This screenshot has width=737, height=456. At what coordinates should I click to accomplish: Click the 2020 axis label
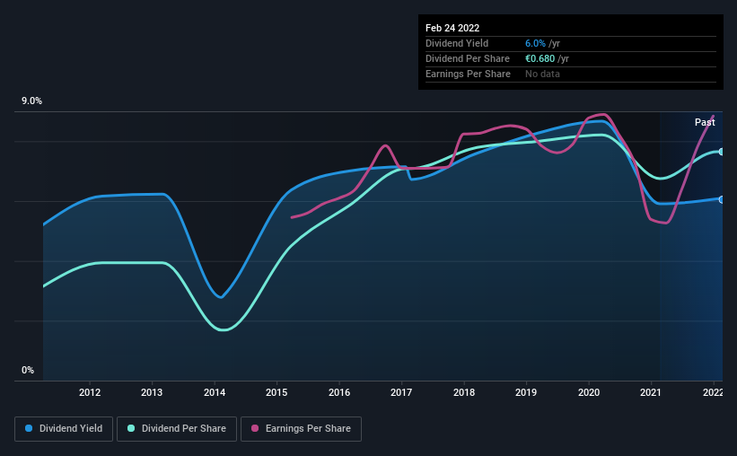tap(589, 392)
